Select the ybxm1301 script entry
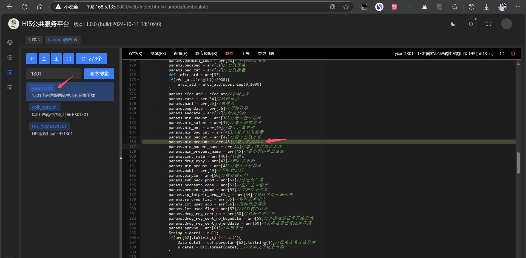This screenshot has height=258, width=526. tap(70, 92)
